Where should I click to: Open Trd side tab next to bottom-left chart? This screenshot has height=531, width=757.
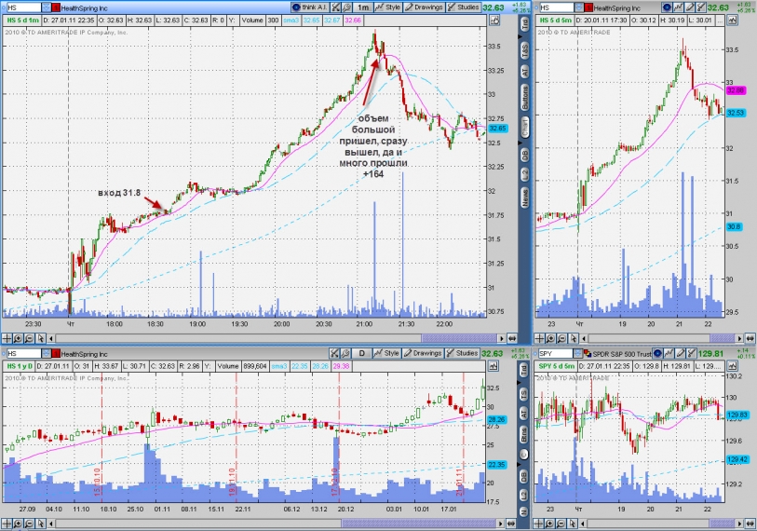pos(523,370)
